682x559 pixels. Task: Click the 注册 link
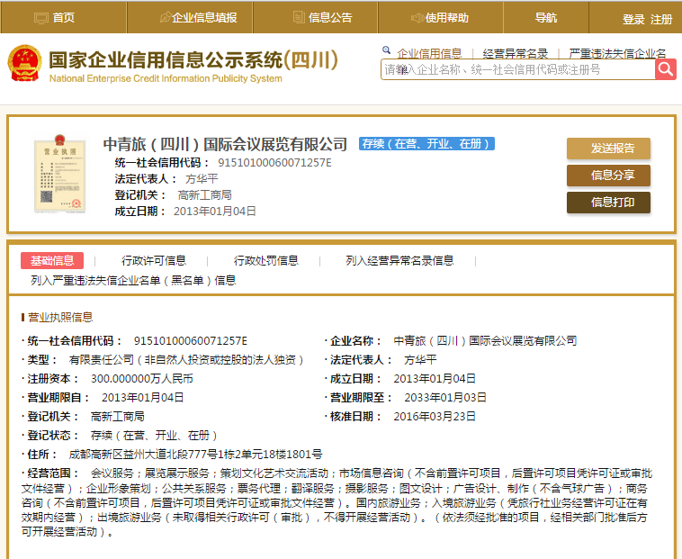(661, 19)
